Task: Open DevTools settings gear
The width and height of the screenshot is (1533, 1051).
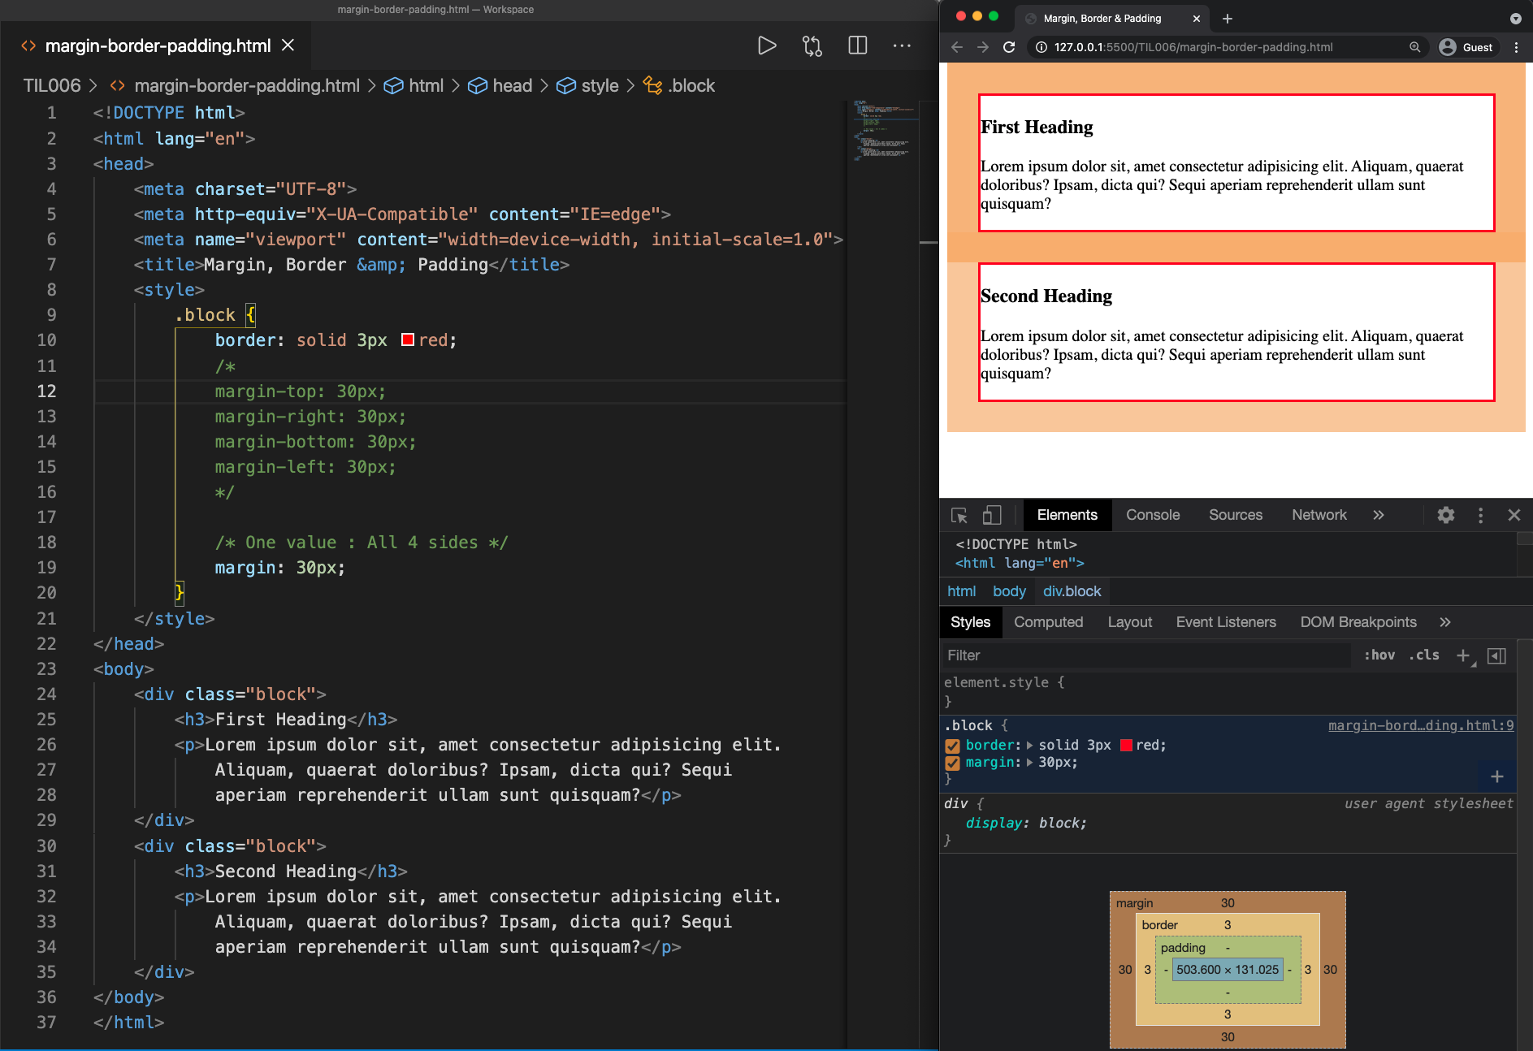Action: [1445, 515]
